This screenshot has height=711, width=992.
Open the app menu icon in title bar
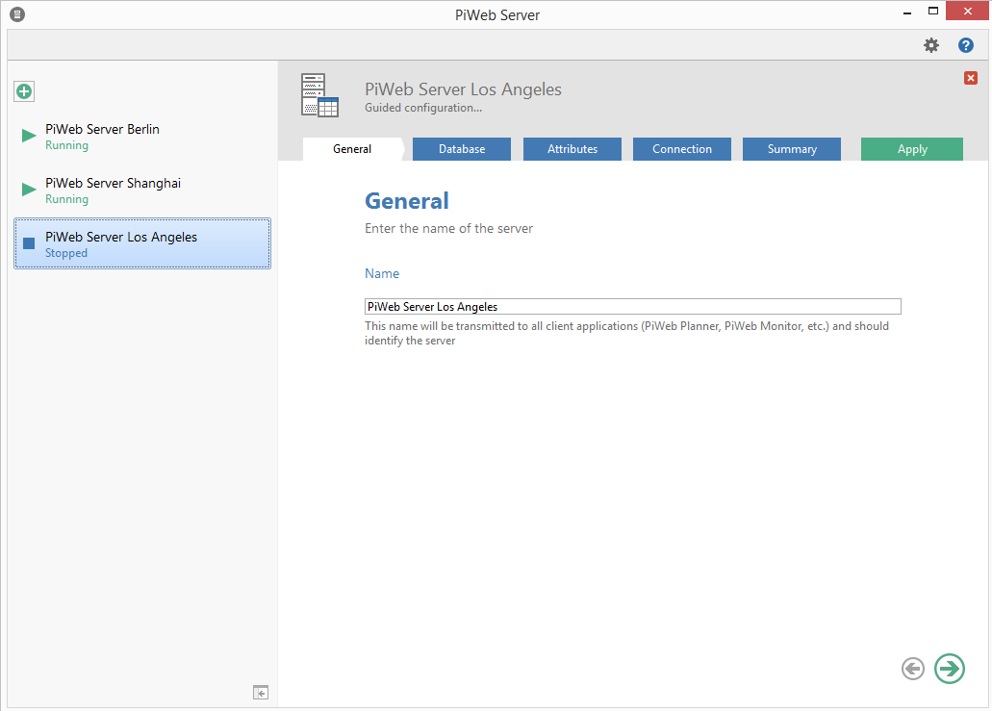(x=17, y=13)
